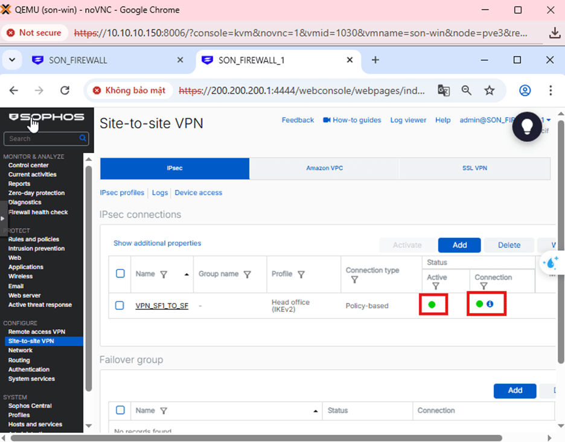Click the Chrome translate page icon
This screenshot has height=442, width=565.
444,90
